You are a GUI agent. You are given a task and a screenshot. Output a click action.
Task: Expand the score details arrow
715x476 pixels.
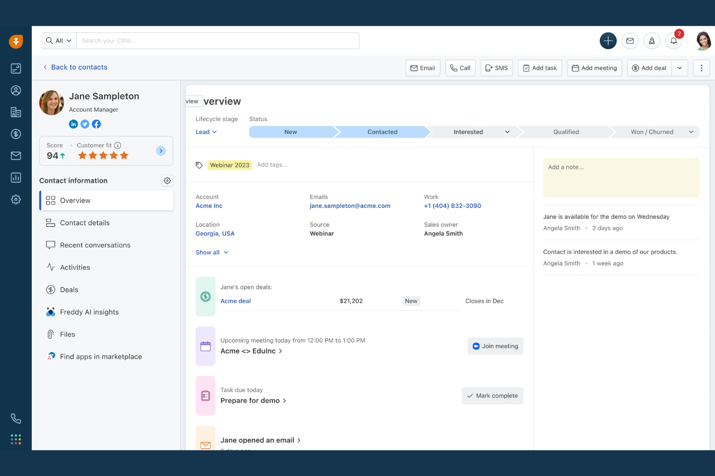pos(161,151)
